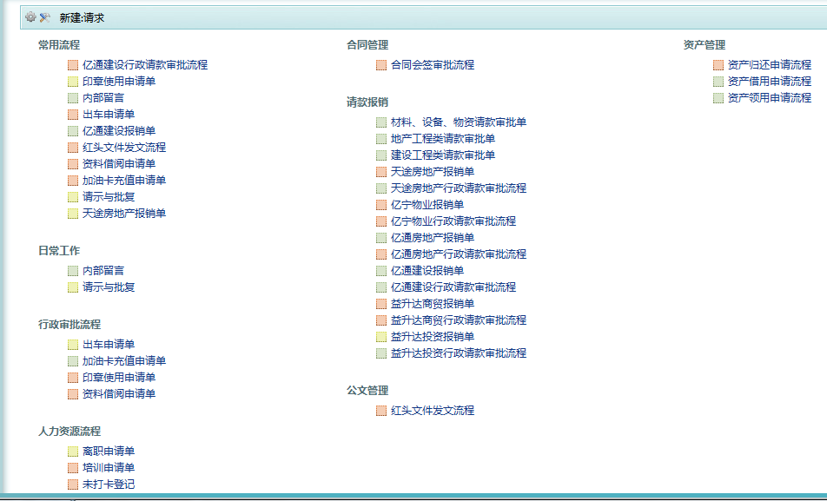Click the orange icon next to 资产归还申请流程

718,65
